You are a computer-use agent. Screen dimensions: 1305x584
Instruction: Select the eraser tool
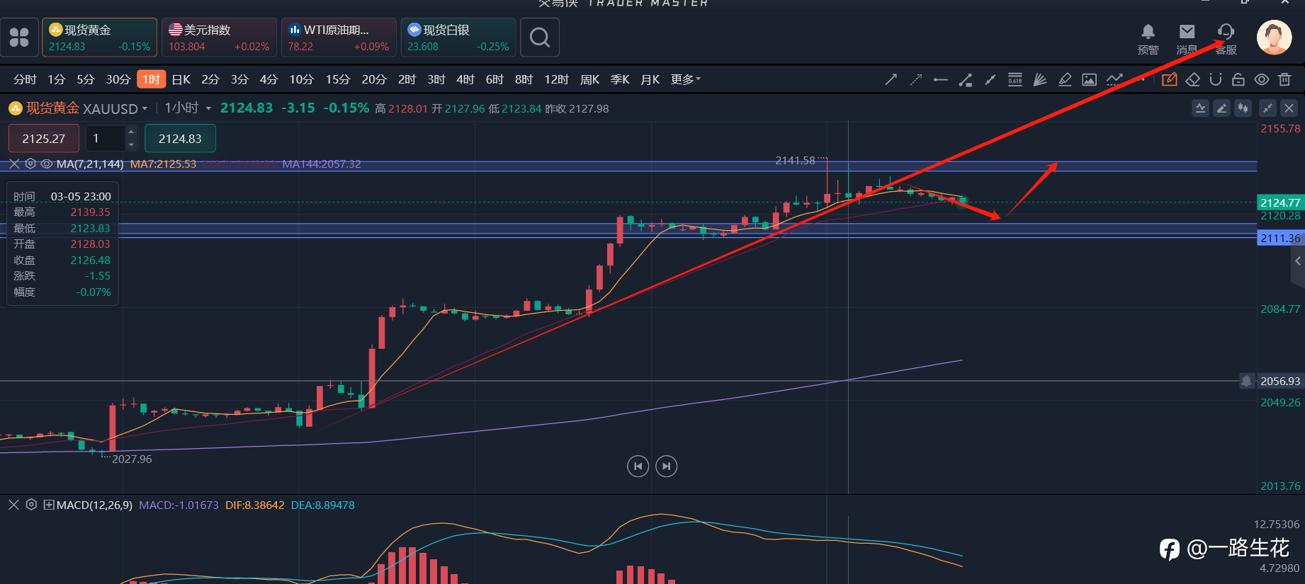coord(1193,79)
